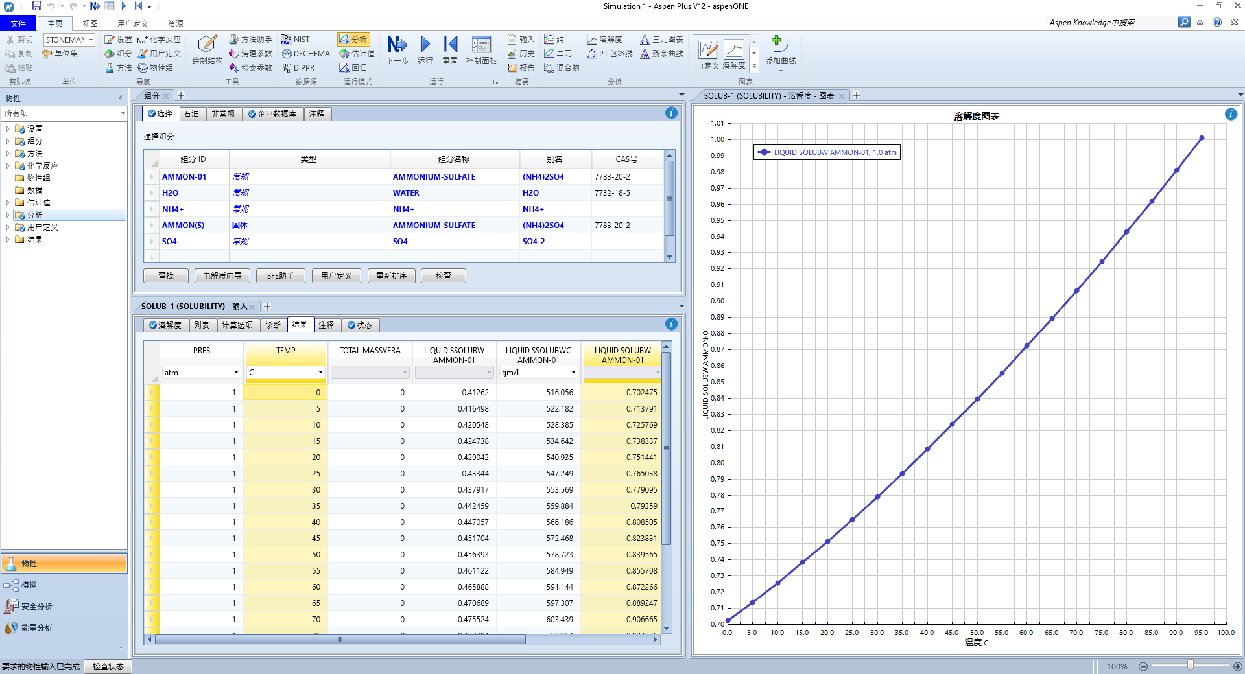Viewport: 1245px width, 674px height.
Task: Open PT 包络线 envelope analysis
Action: coord(610,54)
